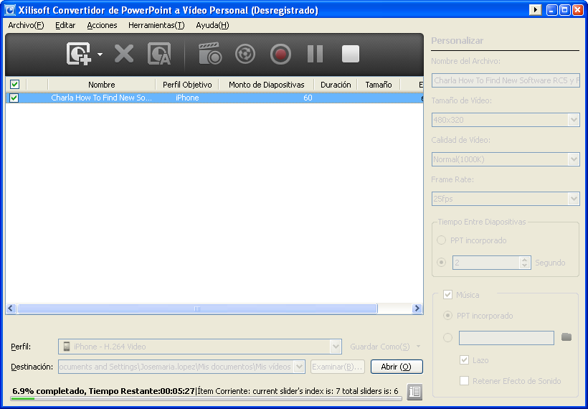The height and width of the screenshot is (409, 588).
Task: Select PPT incorporado under Tiempo Entre Diapositivas
Action: [x=442, y=240]
